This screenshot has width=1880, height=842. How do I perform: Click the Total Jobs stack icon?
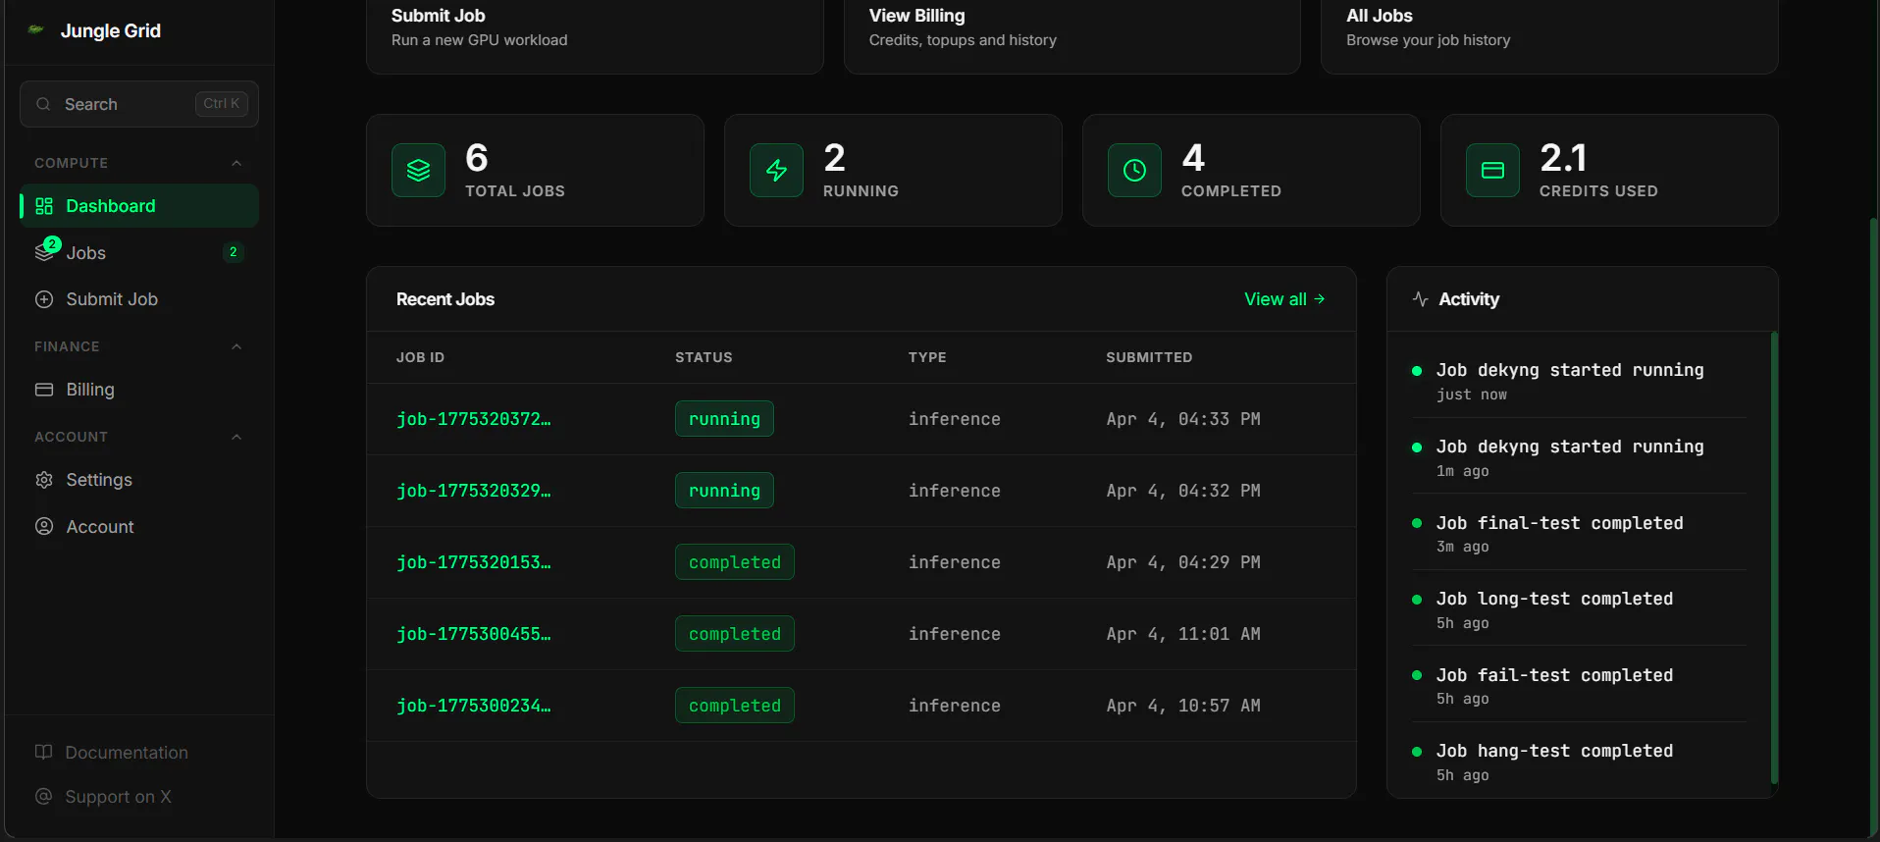pos(419,171)
